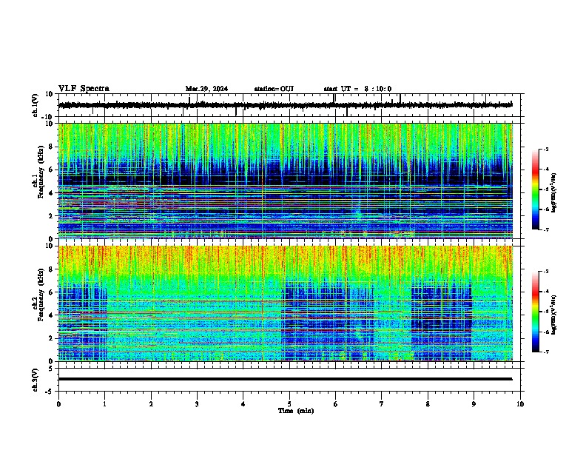
Task: Click the ch.2 color bar log(PSD) unit label
Action: point(553,315)
